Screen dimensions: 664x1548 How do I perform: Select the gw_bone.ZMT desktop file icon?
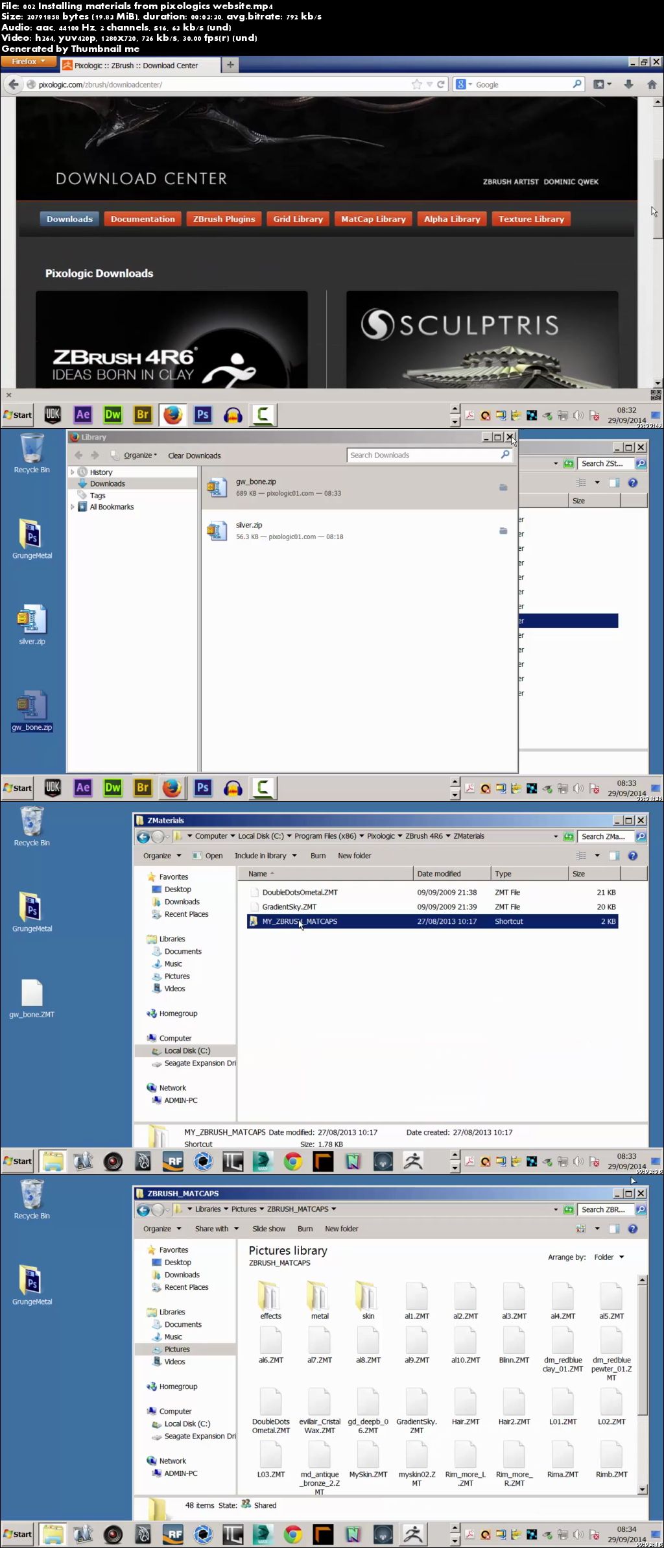(x=32, y=998)
